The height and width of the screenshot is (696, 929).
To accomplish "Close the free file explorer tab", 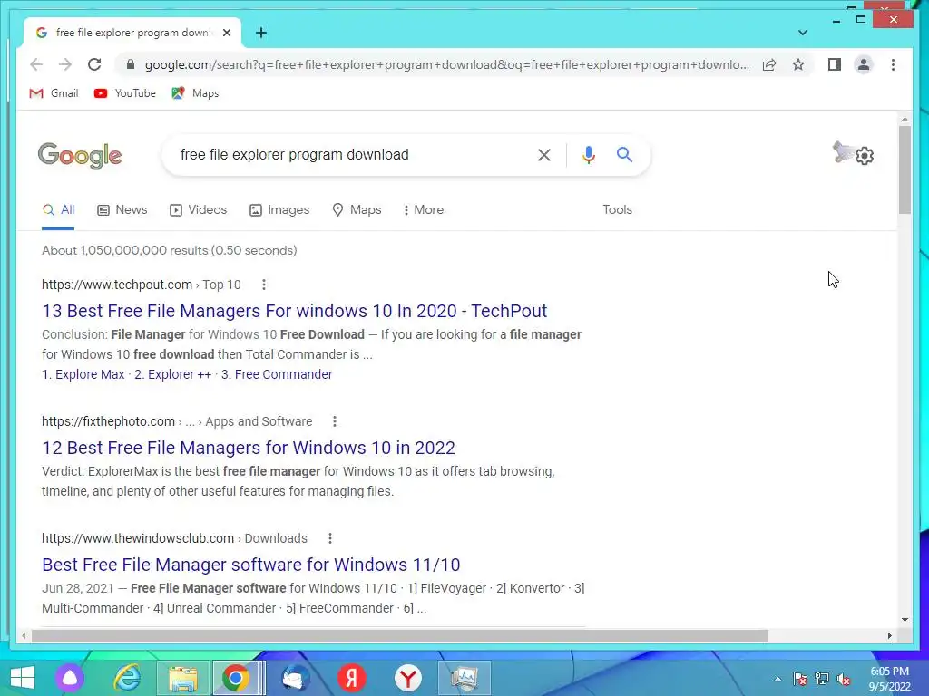I will click(x=226, y=33).
